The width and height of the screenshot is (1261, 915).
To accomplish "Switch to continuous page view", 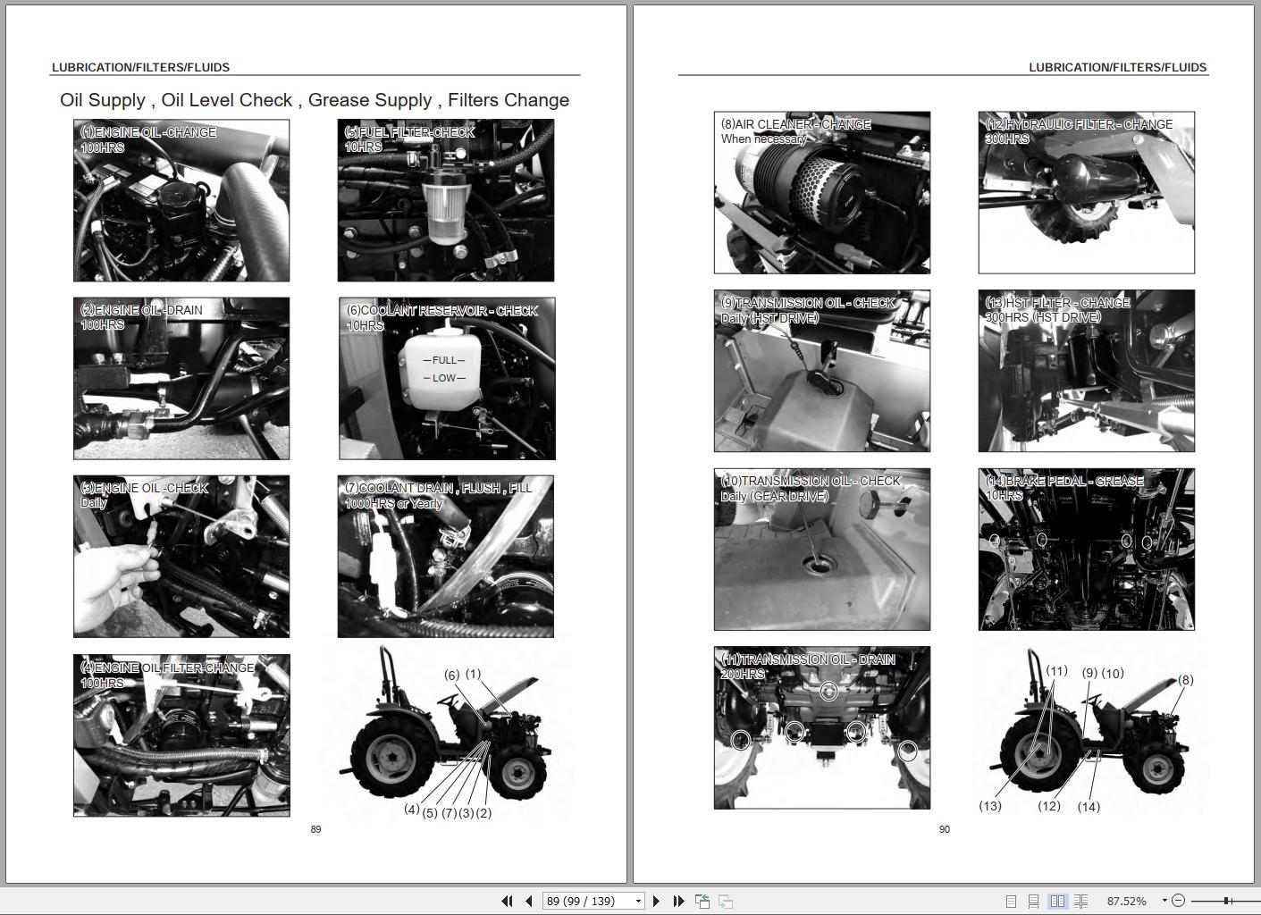I will pos(1033,901).
